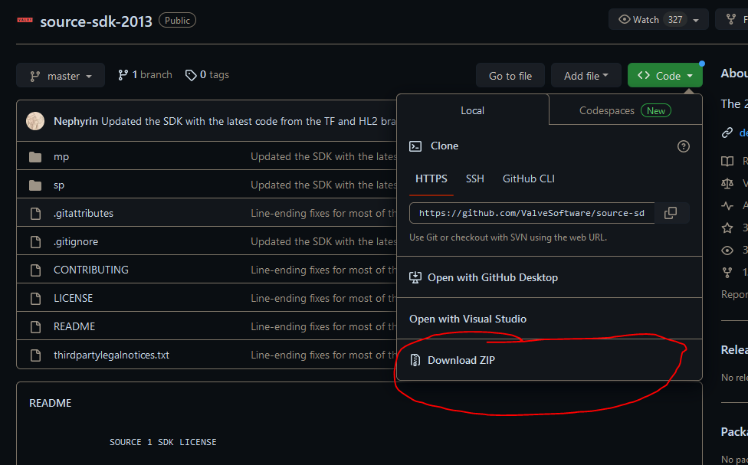Click the Valve logo beside repository name

coord(25,20)
